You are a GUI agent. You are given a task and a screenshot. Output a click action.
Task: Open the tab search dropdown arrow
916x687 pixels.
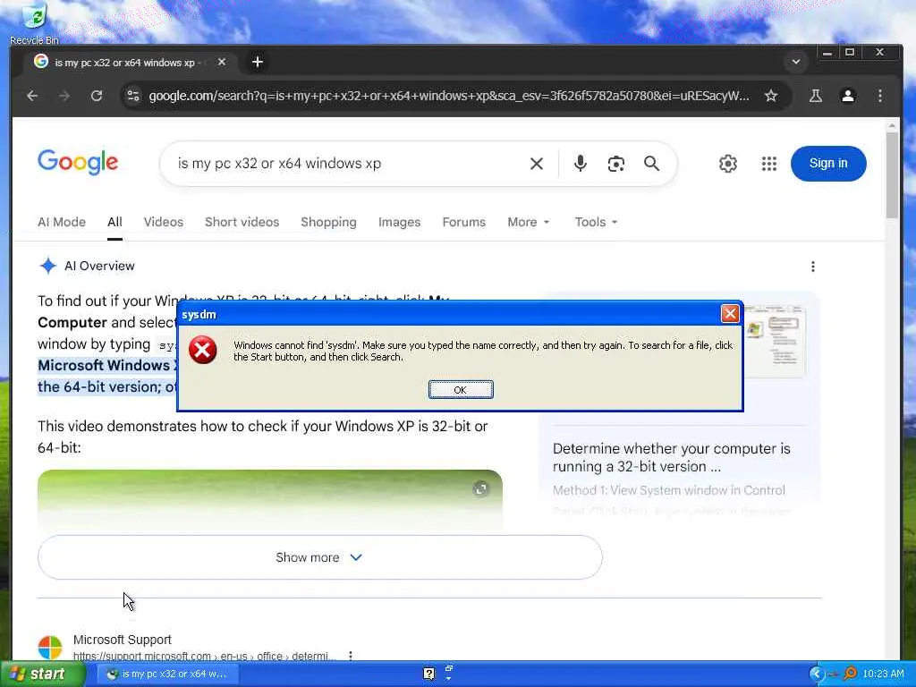click(795, 62)
